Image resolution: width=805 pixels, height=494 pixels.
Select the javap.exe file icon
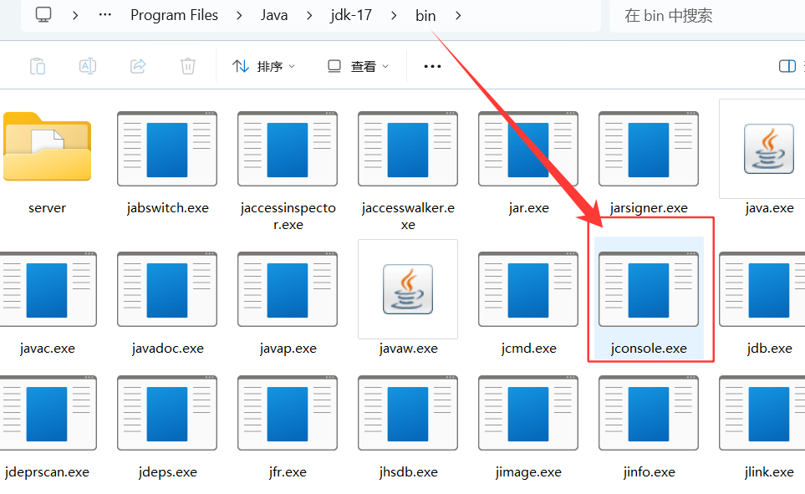point(288,289)
